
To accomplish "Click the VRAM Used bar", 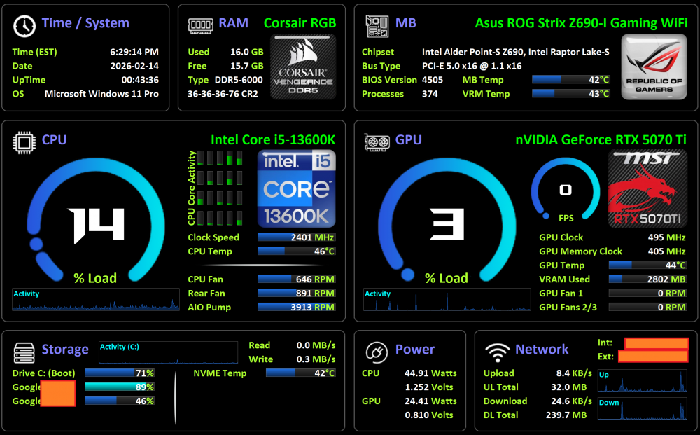I will [647, 279].
